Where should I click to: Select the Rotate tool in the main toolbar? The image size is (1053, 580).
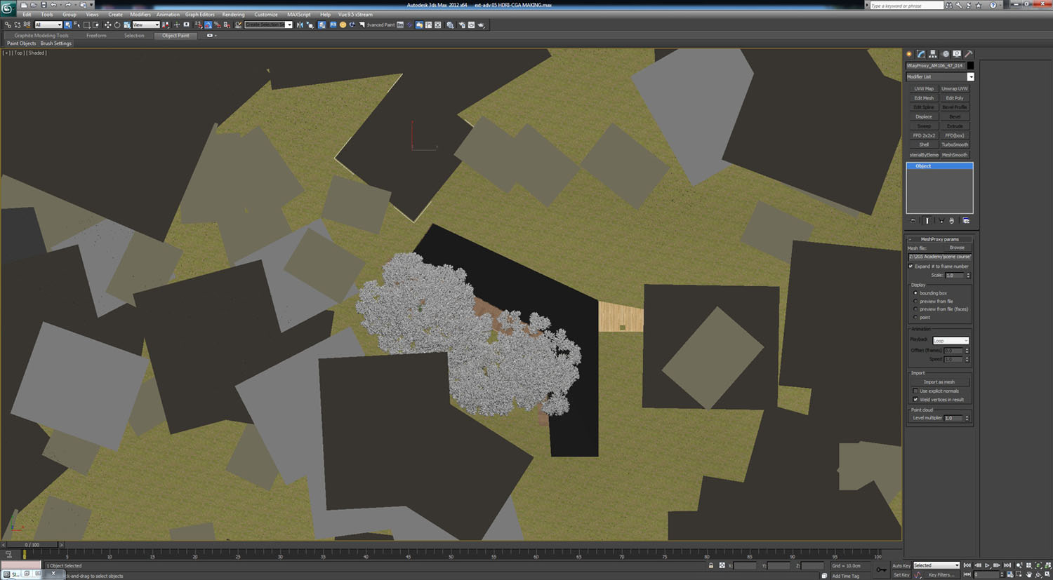pyautogui.click(x=117, y=25)
